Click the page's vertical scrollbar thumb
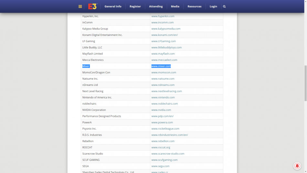The image size is (307, 173). click(x=305, y=84)
